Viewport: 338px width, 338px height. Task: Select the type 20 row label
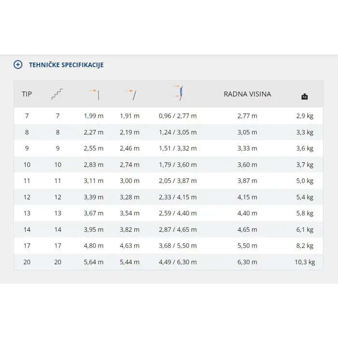(x=27, y=262)
